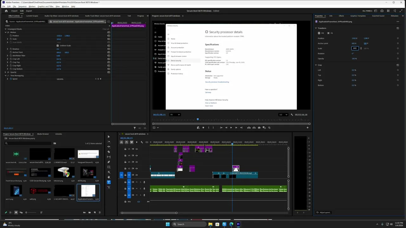Viewport: 406px width, 228px height.
Task: Switch to Media Browser tab
Action: (x=43, y=134)
